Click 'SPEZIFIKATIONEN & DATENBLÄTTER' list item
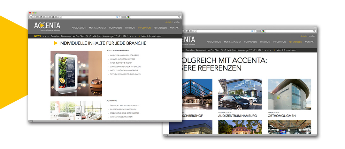 [125, 113]
